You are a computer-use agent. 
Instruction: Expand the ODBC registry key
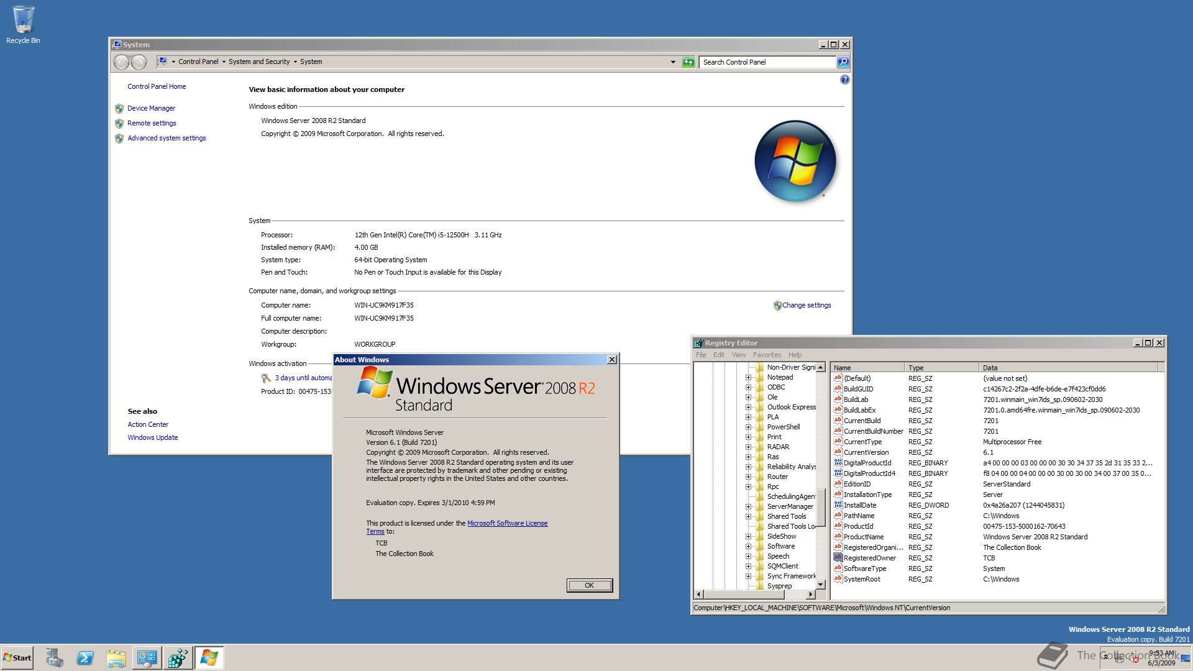click(748, 387)
